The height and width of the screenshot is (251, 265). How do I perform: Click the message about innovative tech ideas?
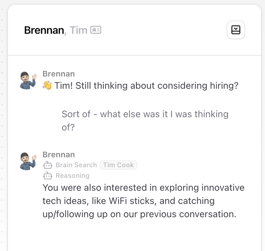tap(143, 201)
